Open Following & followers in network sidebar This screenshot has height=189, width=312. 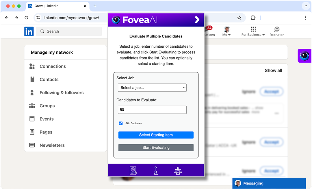pos(62,93)
